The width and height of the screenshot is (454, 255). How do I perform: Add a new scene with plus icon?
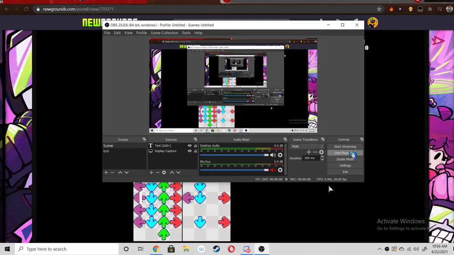(106, 172)
